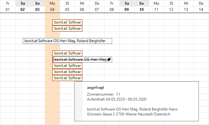Click the Di 05 day header
The image size is (209, 125).
pyautogui.click(x=67, y=6)
